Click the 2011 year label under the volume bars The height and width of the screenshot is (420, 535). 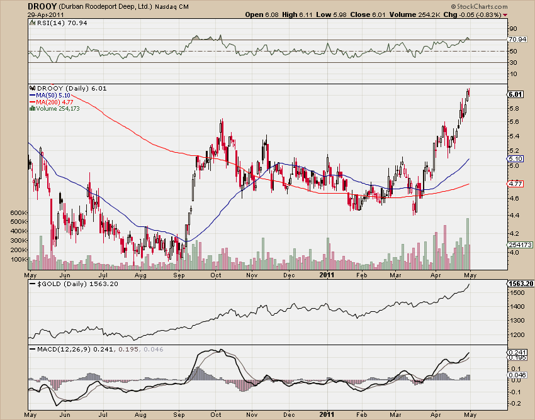coord(327,275)
